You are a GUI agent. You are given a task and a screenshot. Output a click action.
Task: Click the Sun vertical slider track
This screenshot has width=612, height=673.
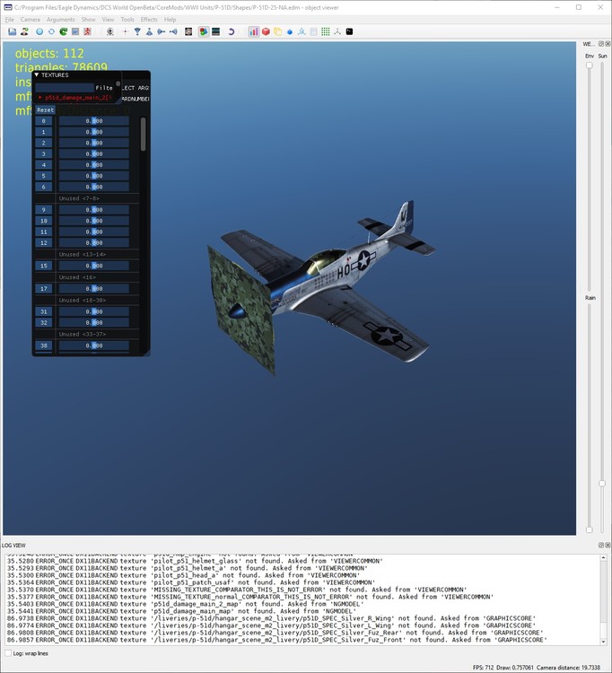(602, 296)
